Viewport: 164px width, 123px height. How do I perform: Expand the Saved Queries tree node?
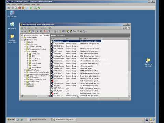[x=22, y=37]
